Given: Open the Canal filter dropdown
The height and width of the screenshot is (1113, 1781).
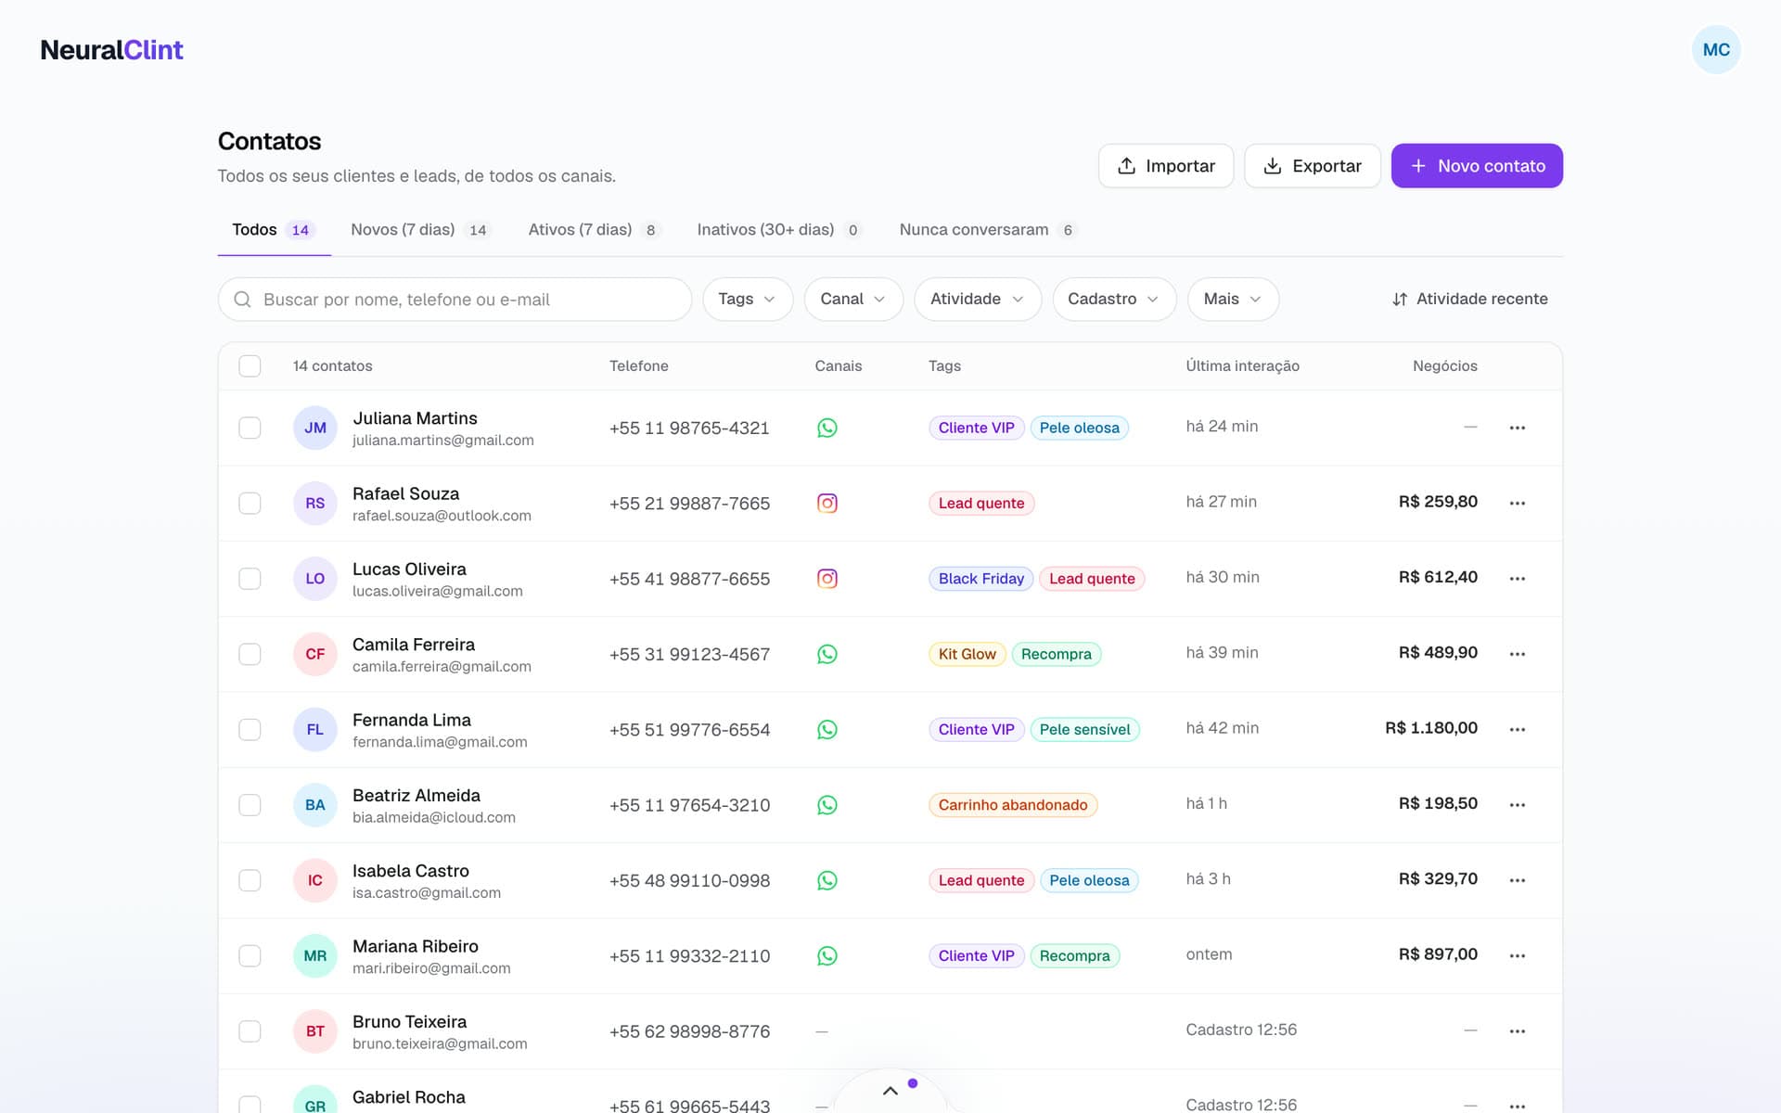Looking at the screenshot, I should 853,299.
